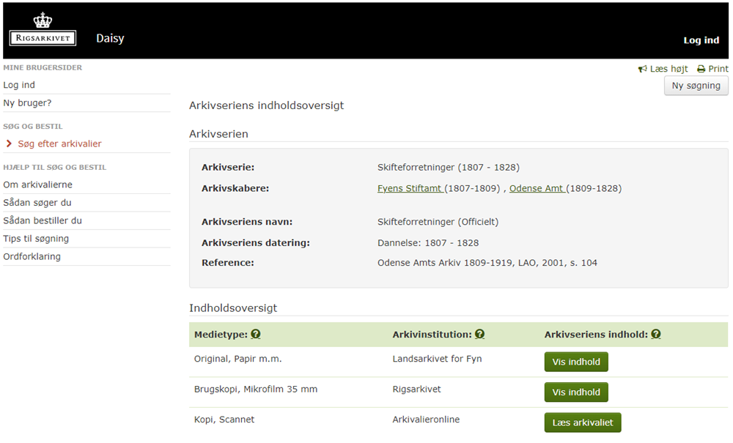Click the Skifteforretninger (1807 - 1828) value
733x443 pixels.
pos(449,167)
